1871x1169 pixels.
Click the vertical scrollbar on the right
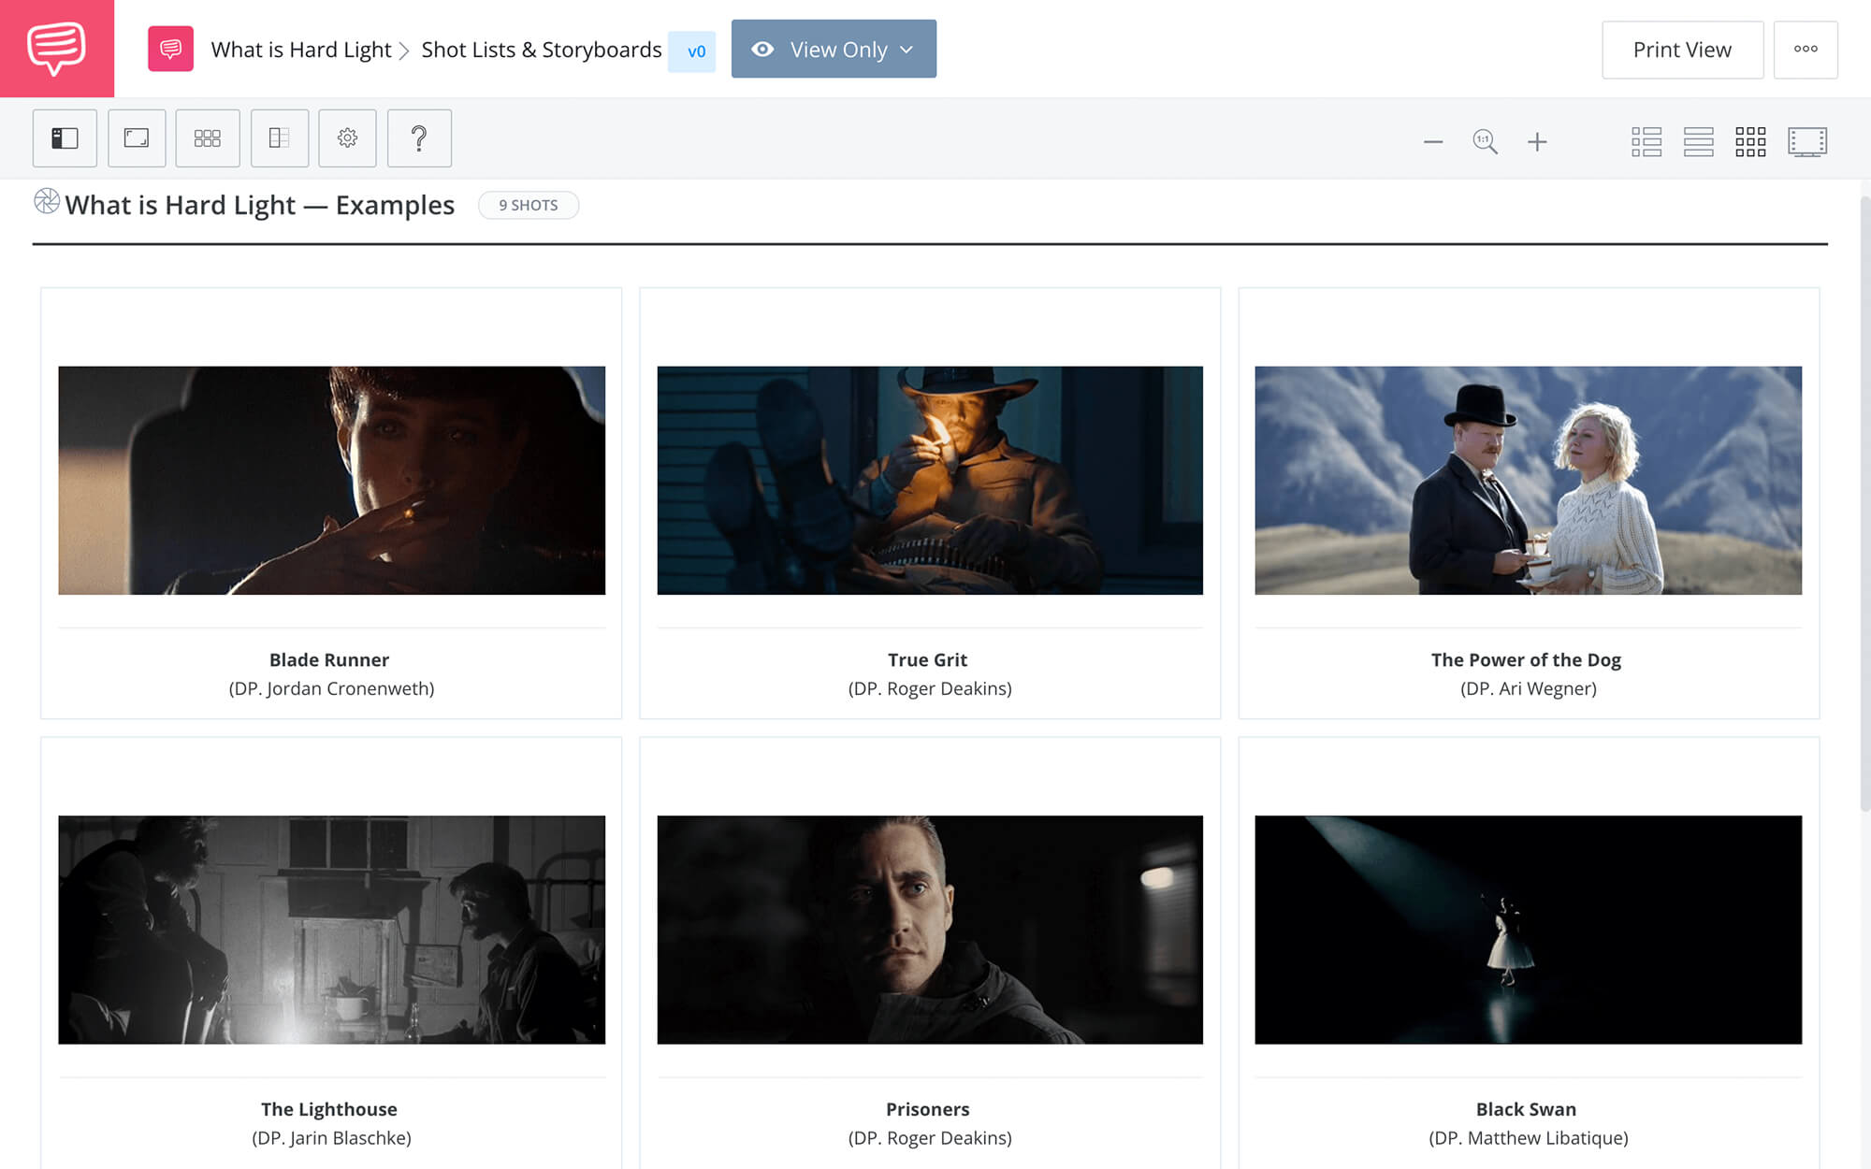point(1864,505)
